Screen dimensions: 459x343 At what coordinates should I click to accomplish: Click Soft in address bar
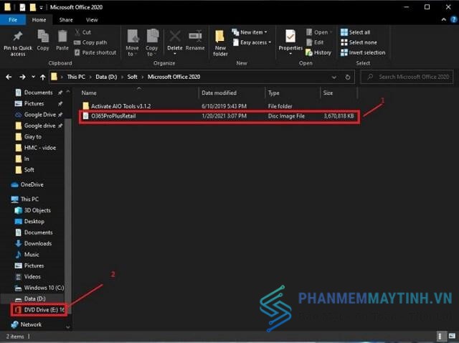click(132, 77)
